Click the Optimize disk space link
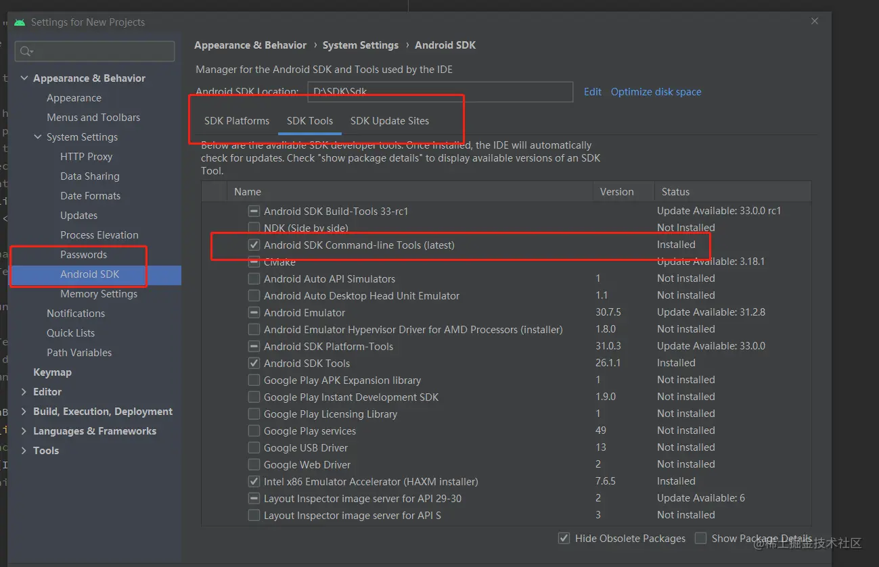 pyautogui.click(x=656, y=92)
